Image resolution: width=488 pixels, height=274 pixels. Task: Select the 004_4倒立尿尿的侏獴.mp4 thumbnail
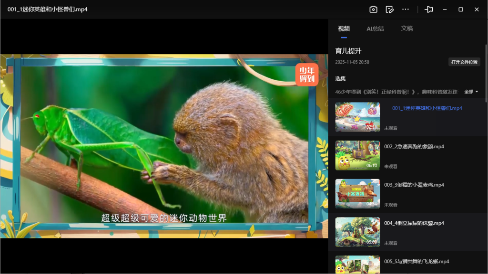point(357,232)
